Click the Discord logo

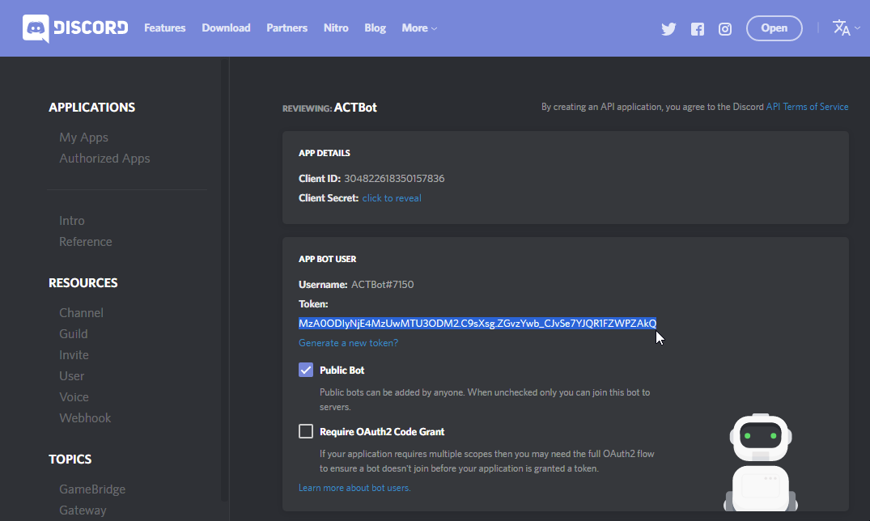(75, 28)
